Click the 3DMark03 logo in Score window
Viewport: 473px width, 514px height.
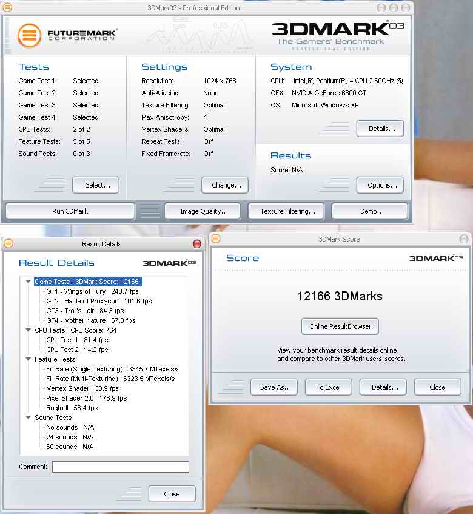[436, 259]
